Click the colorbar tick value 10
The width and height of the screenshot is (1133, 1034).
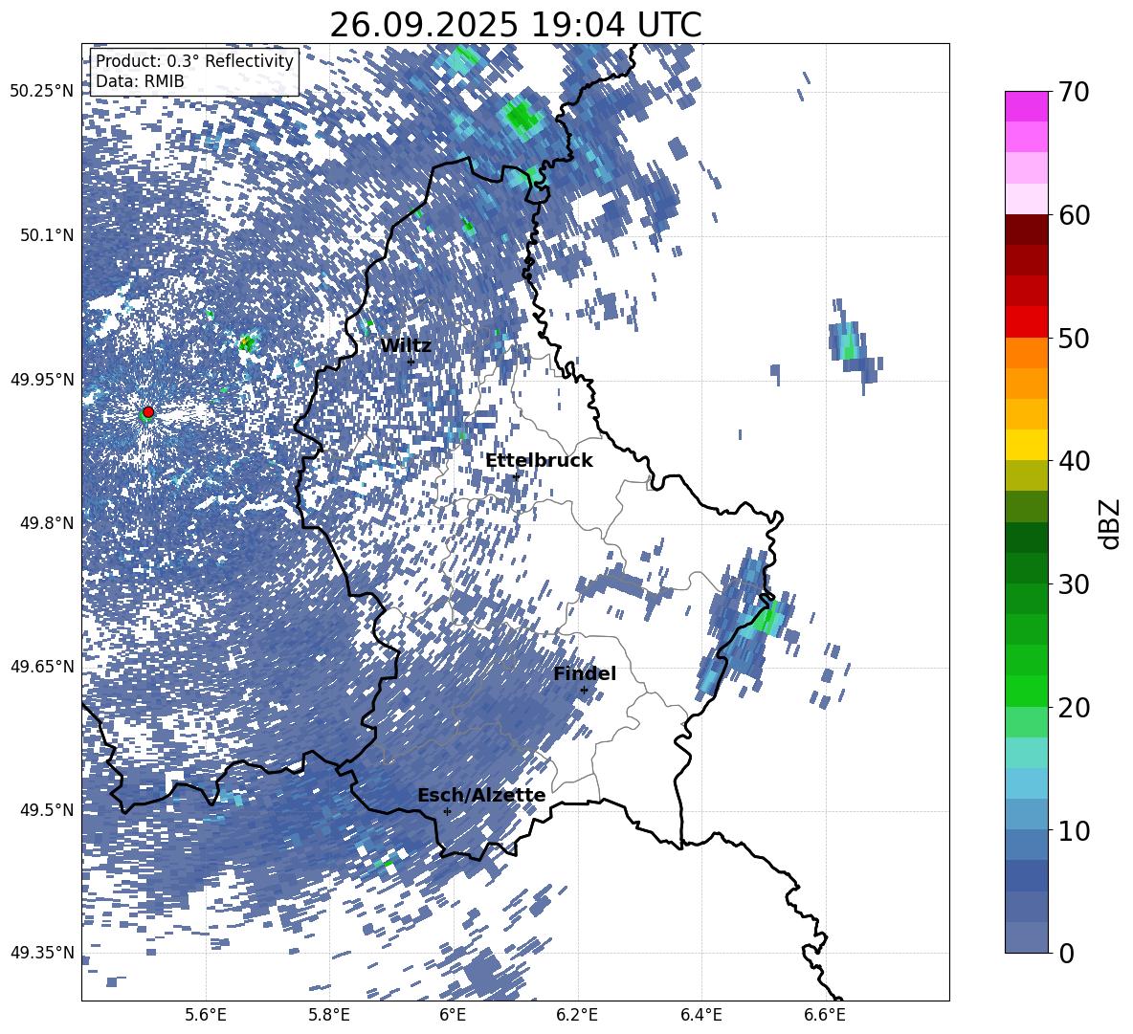[1075, 830]
